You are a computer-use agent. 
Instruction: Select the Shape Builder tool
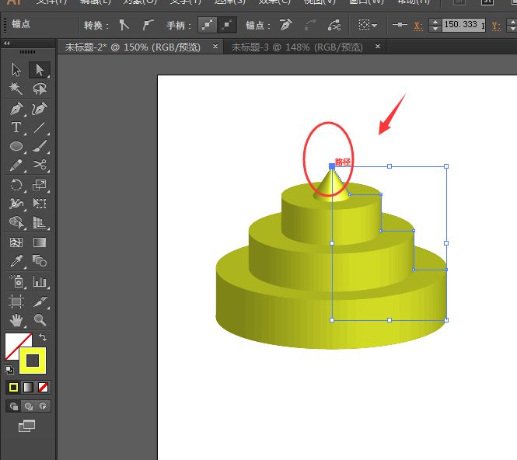[16, 223]
